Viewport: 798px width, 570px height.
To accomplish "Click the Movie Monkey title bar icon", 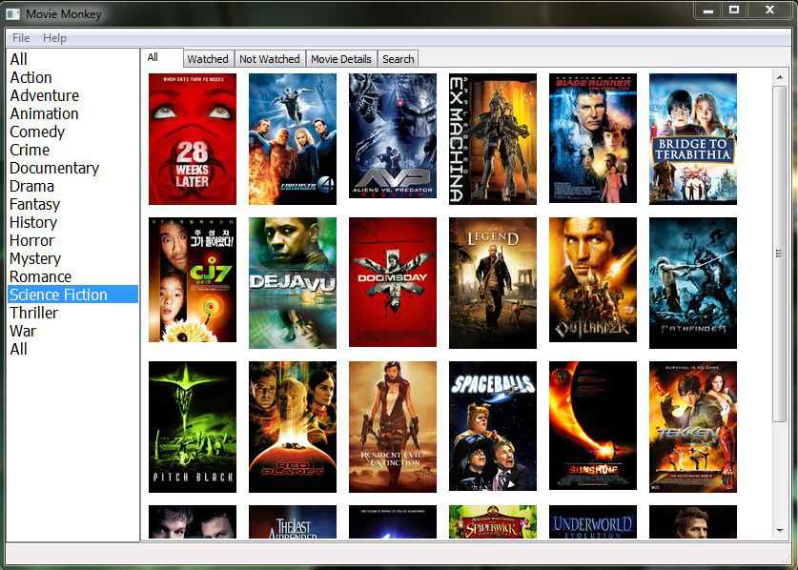I will (12, 14).
